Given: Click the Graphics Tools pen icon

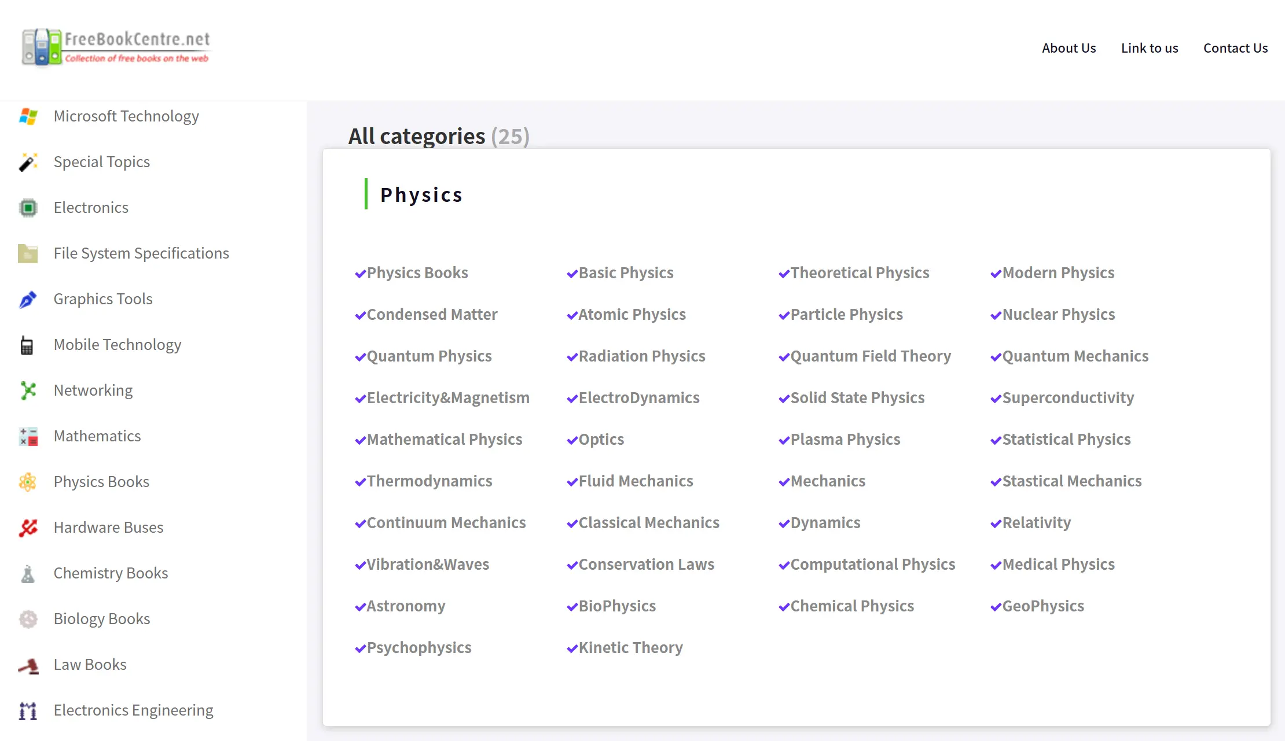Looking at the screenshot, I should coord(28,299).
